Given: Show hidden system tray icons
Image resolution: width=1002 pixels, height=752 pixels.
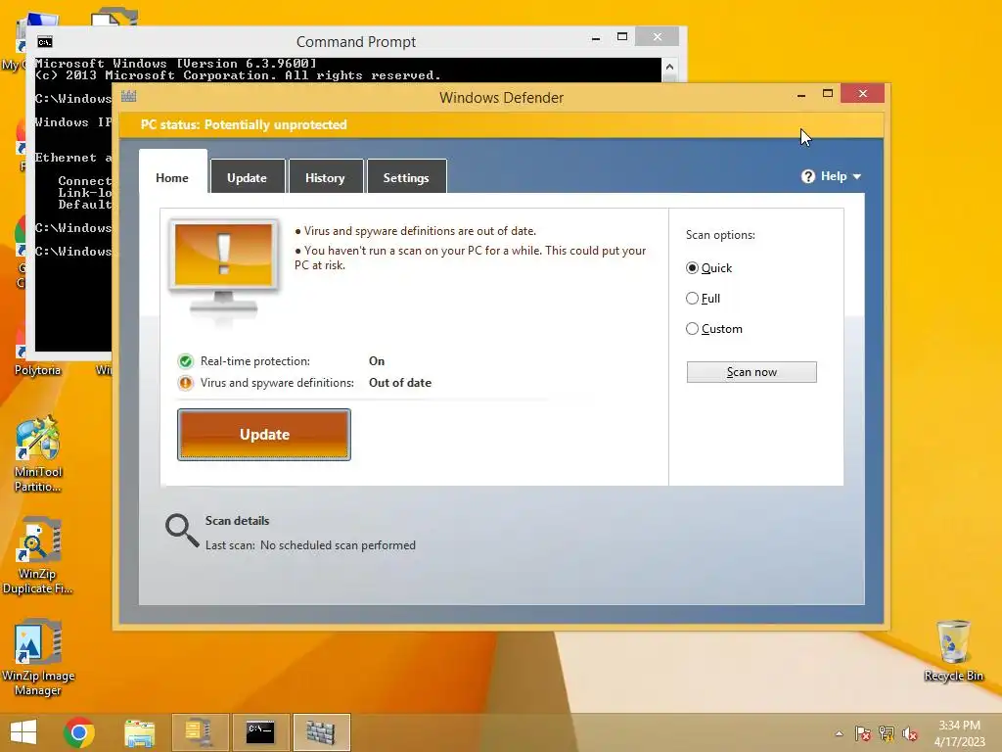Looking at the screenshot, I should pos(839,733).
